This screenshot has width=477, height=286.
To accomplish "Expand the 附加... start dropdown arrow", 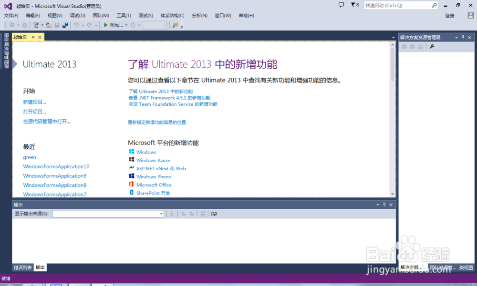I will pyautogui.click(x=126, y=25).
